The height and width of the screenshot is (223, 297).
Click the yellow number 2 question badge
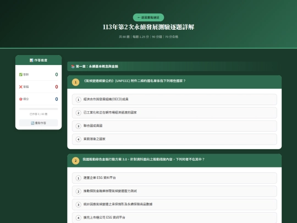point(75,161)
